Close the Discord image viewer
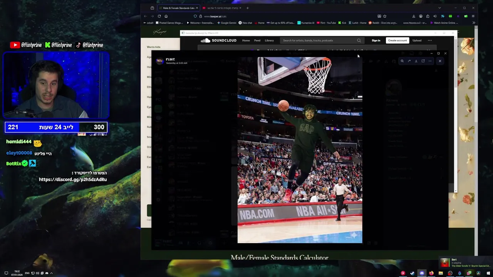This screenshot has height=277, width=493. click(440, 61)
